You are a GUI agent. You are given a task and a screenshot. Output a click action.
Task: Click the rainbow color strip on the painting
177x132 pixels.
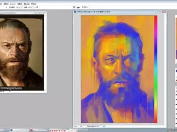pyautogui.click(x=156, y=69)
